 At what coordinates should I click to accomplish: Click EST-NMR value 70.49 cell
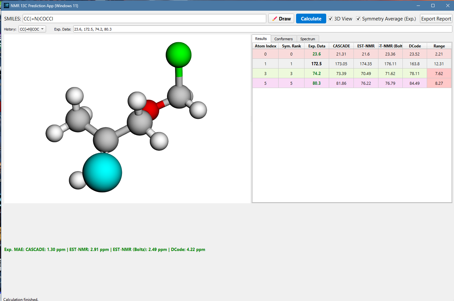pos(366,74)
